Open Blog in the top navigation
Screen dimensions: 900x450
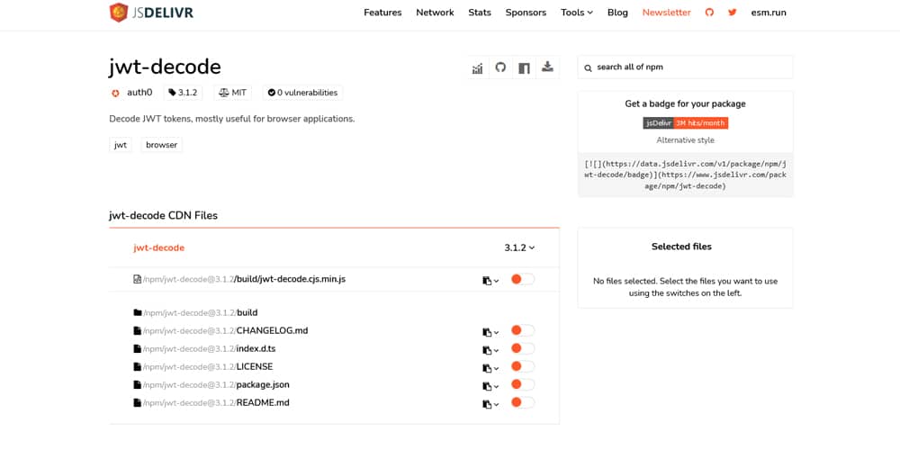click(617, 12)
